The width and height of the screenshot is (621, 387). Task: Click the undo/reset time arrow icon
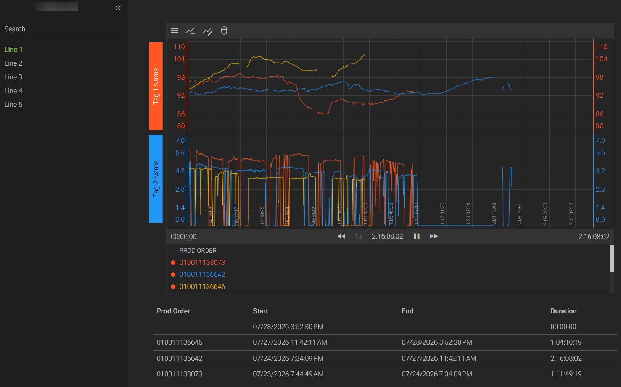(x=358, y=236)
